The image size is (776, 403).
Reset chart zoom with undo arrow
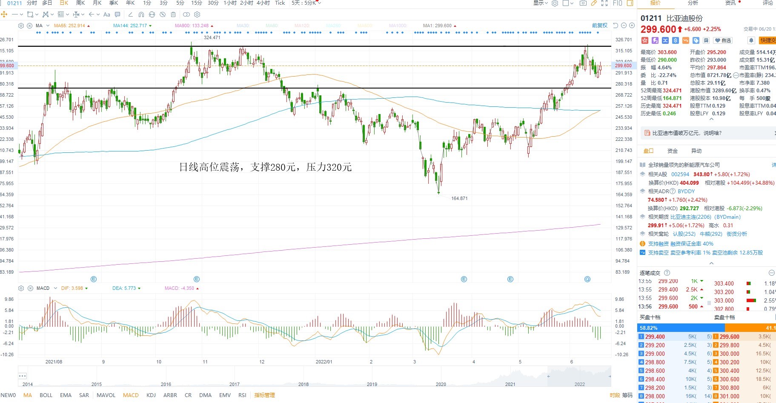pos(616,26)
